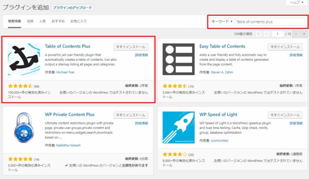309x179 pixels.
Task: Open author Michael Tran link
Action: click(x=65, y=72)
